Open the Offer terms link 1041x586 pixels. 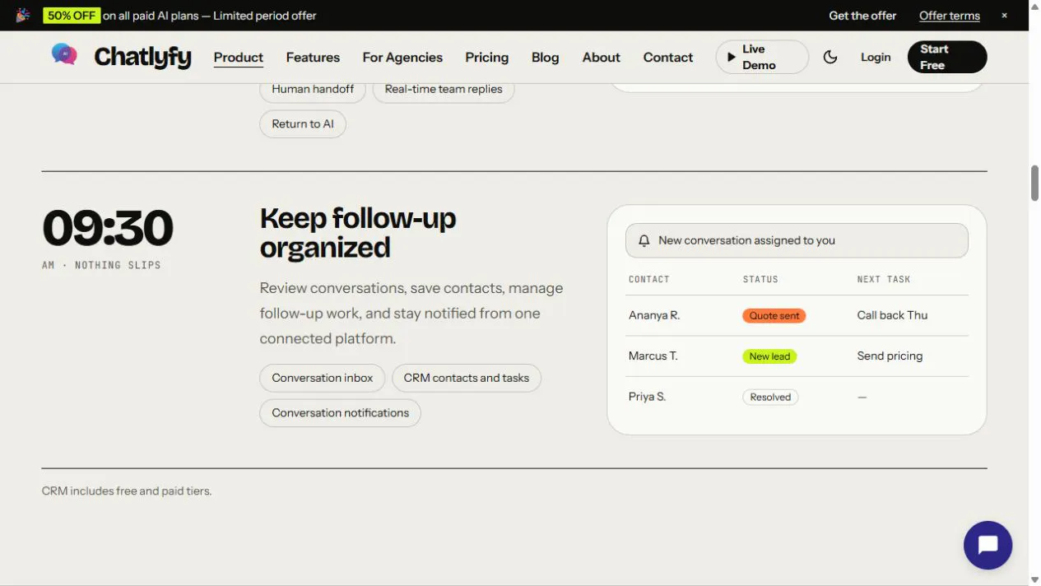point(950,16)
